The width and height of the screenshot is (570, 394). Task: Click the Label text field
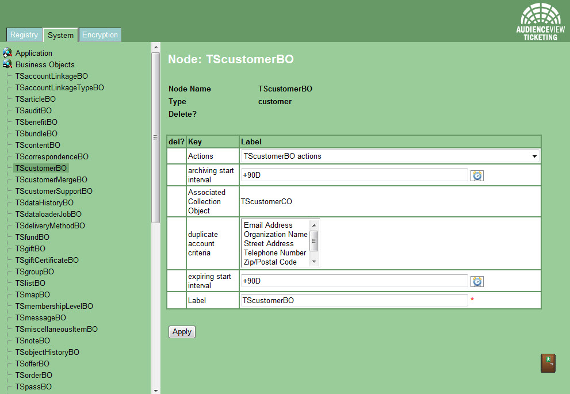click(x=354, y=300)
